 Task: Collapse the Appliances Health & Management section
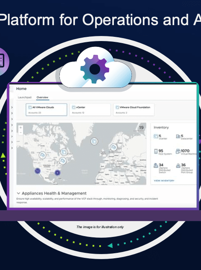click(x=18, y=193)
